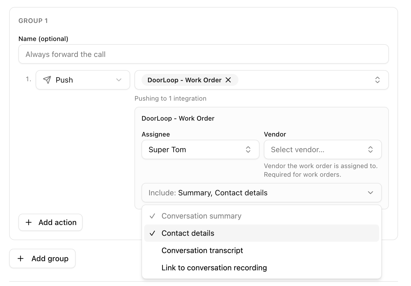Click the Pushing to 1 integration text
Image resolution: width=411 pixels, height=286 pixels.
(170, 98)
